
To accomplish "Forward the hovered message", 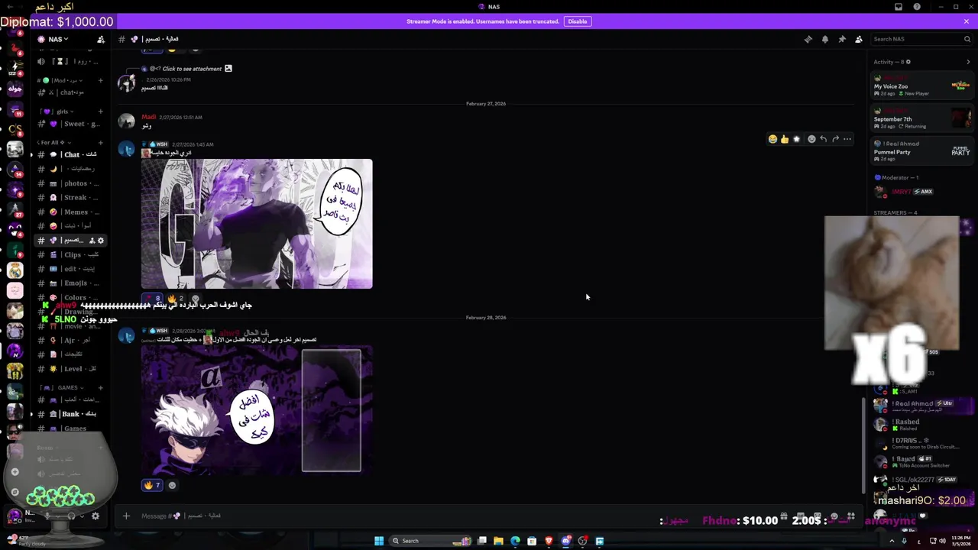I will 835,139.
